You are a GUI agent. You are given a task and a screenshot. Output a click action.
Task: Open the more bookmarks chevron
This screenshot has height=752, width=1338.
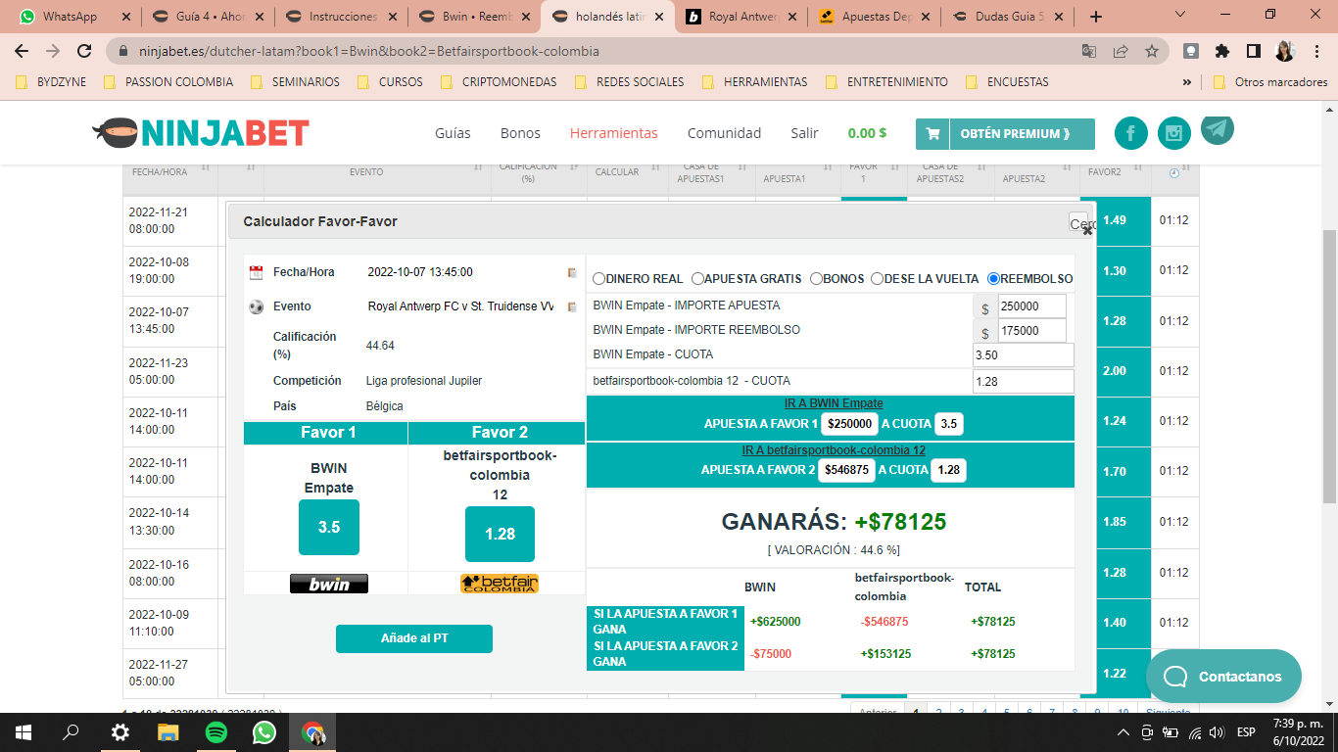(1187, 82)
